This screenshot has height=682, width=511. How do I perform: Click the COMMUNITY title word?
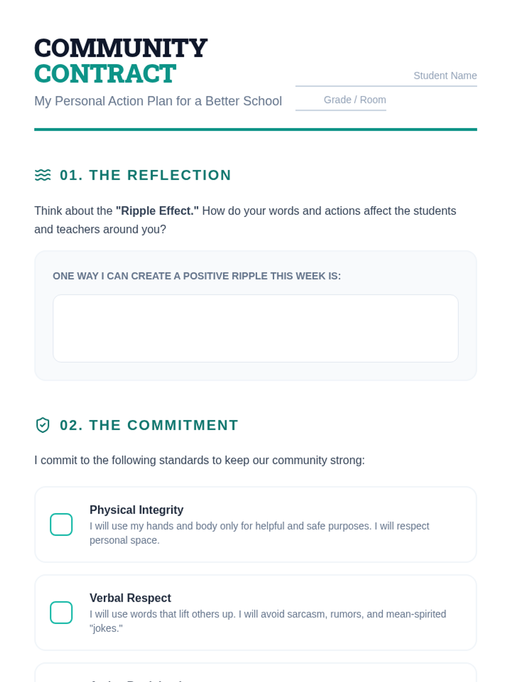click(x=121, y=48)
